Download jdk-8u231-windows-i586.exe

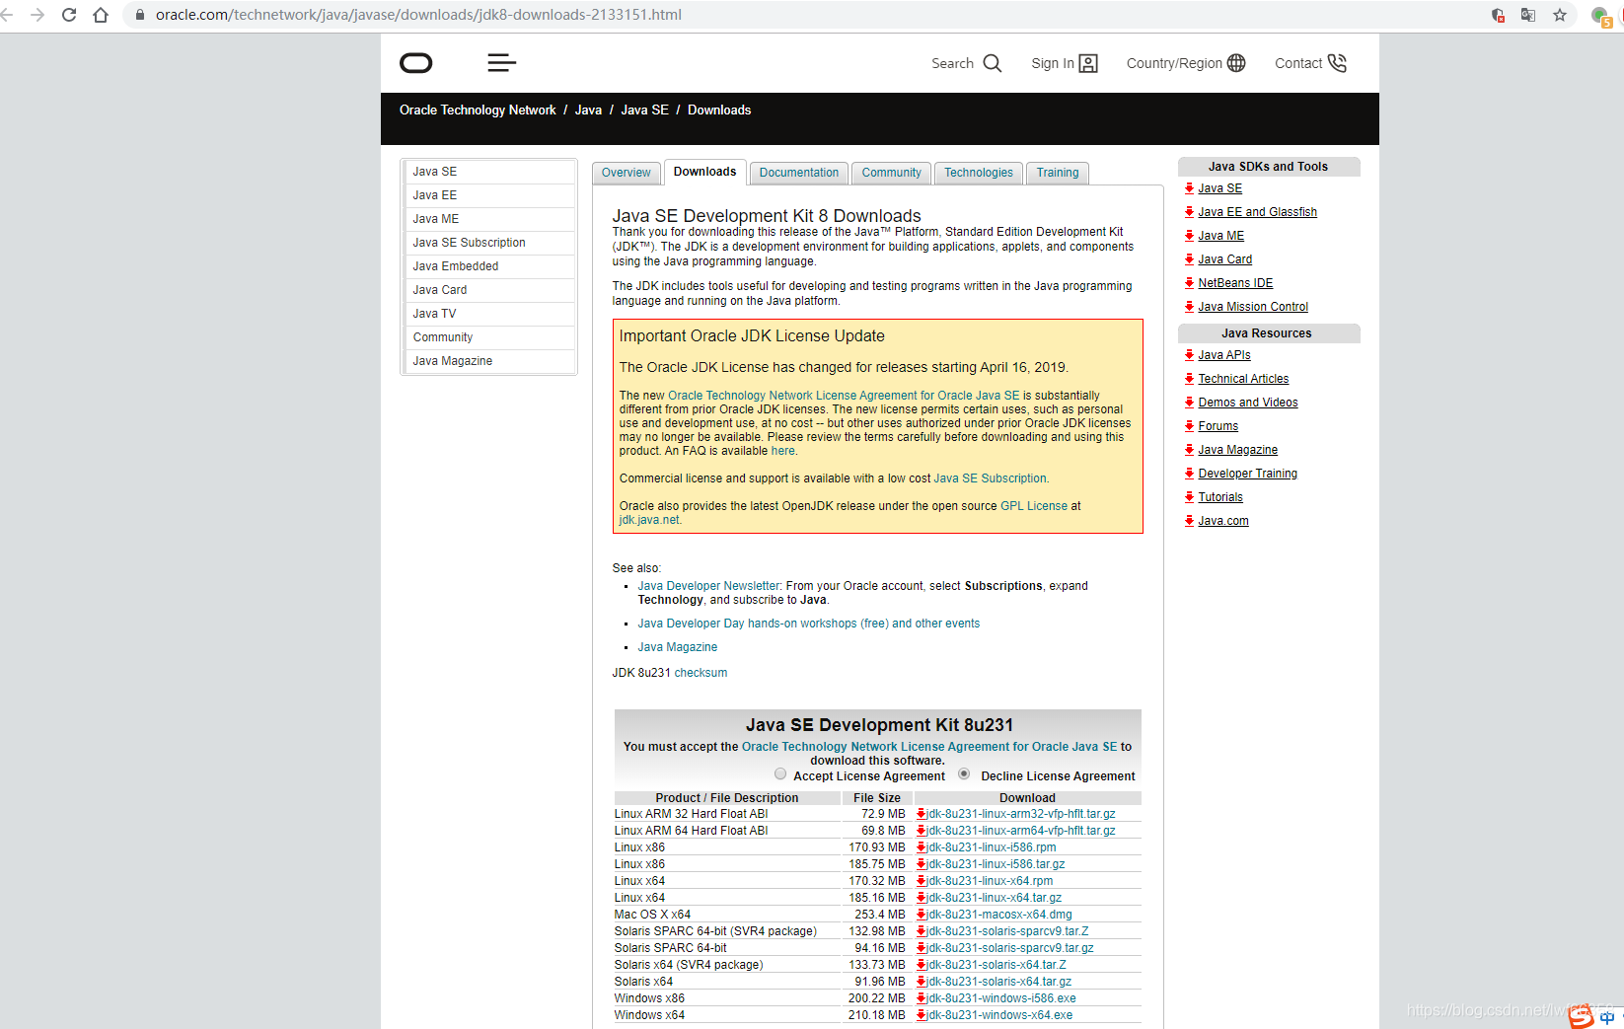click(x=1000, y=998)
